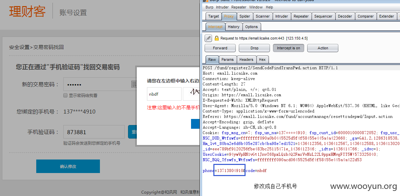400x196 pixels.
Task: Open the Decoder tab
Action: (345, 16)
